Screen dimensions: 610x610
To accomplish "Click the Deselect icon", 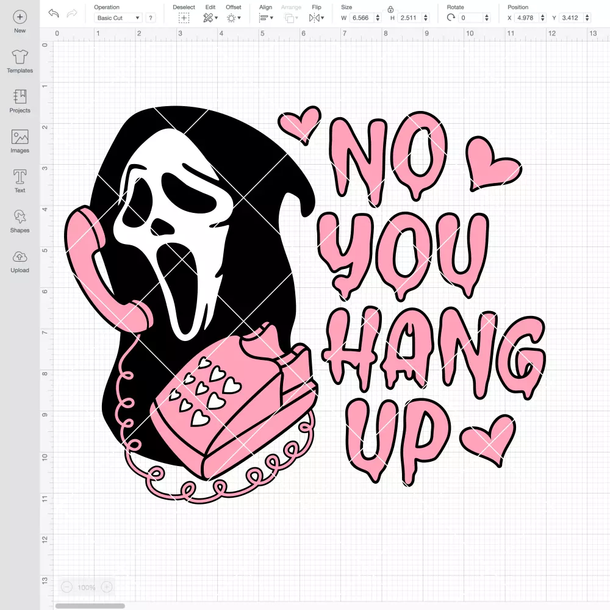I will click(x=184, y=18).
